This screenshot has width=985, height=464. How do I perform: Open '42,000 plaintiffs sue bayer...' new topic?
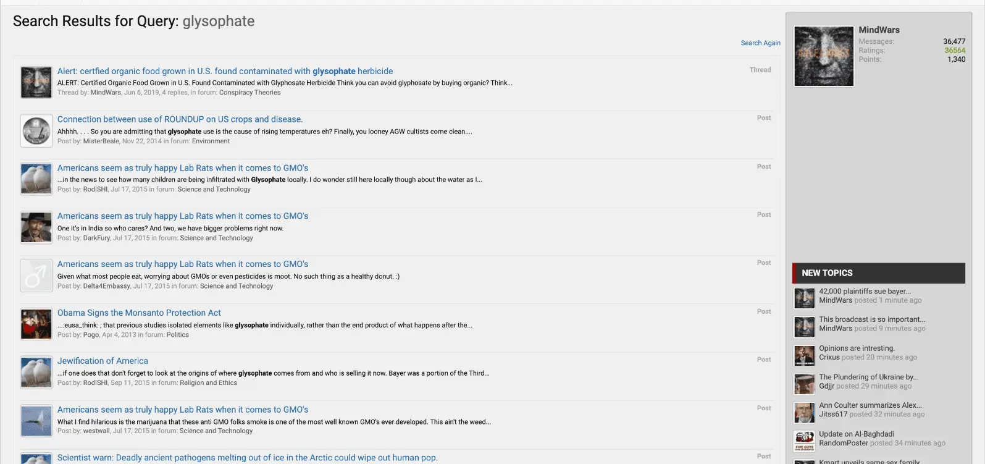click(x=865, y=291)
